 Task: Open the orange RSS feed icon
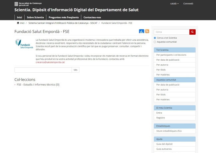pyautogui.click(x=147, y=31)
